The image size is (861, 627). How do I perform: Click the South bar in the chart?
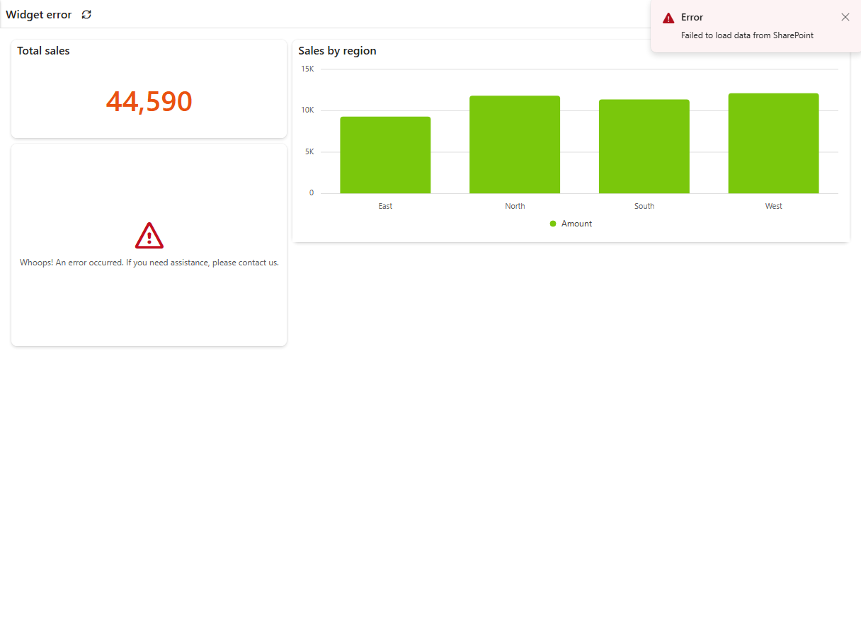click(x=644, y=146)
